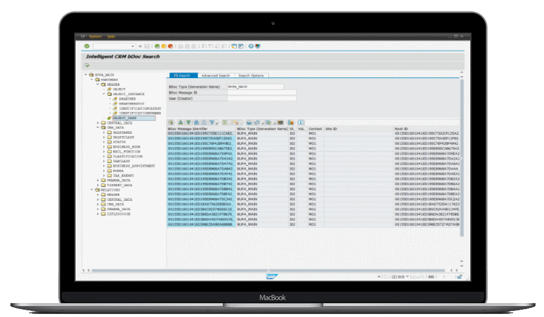The height and width of the screenshot is (317, 544).
Task: Click the Display Graphic chart icon
Action: 291,123
